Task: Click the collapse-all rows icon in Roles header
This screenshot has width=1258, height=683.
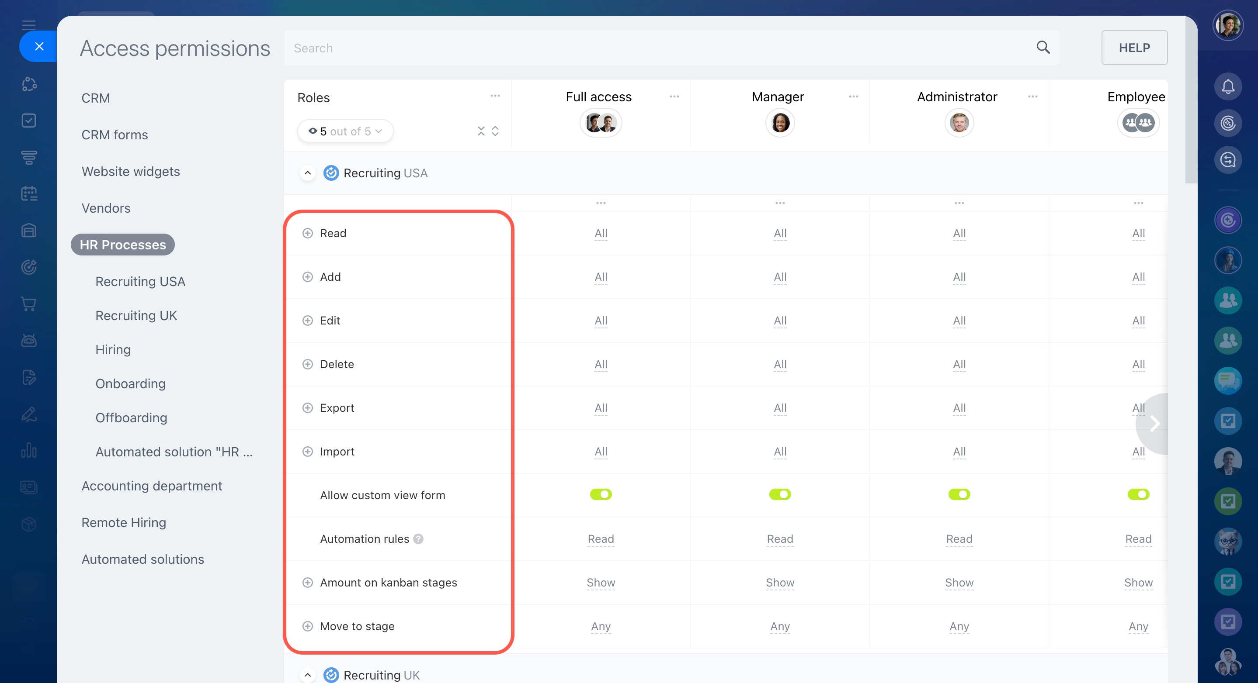Action: coord(481,131)
